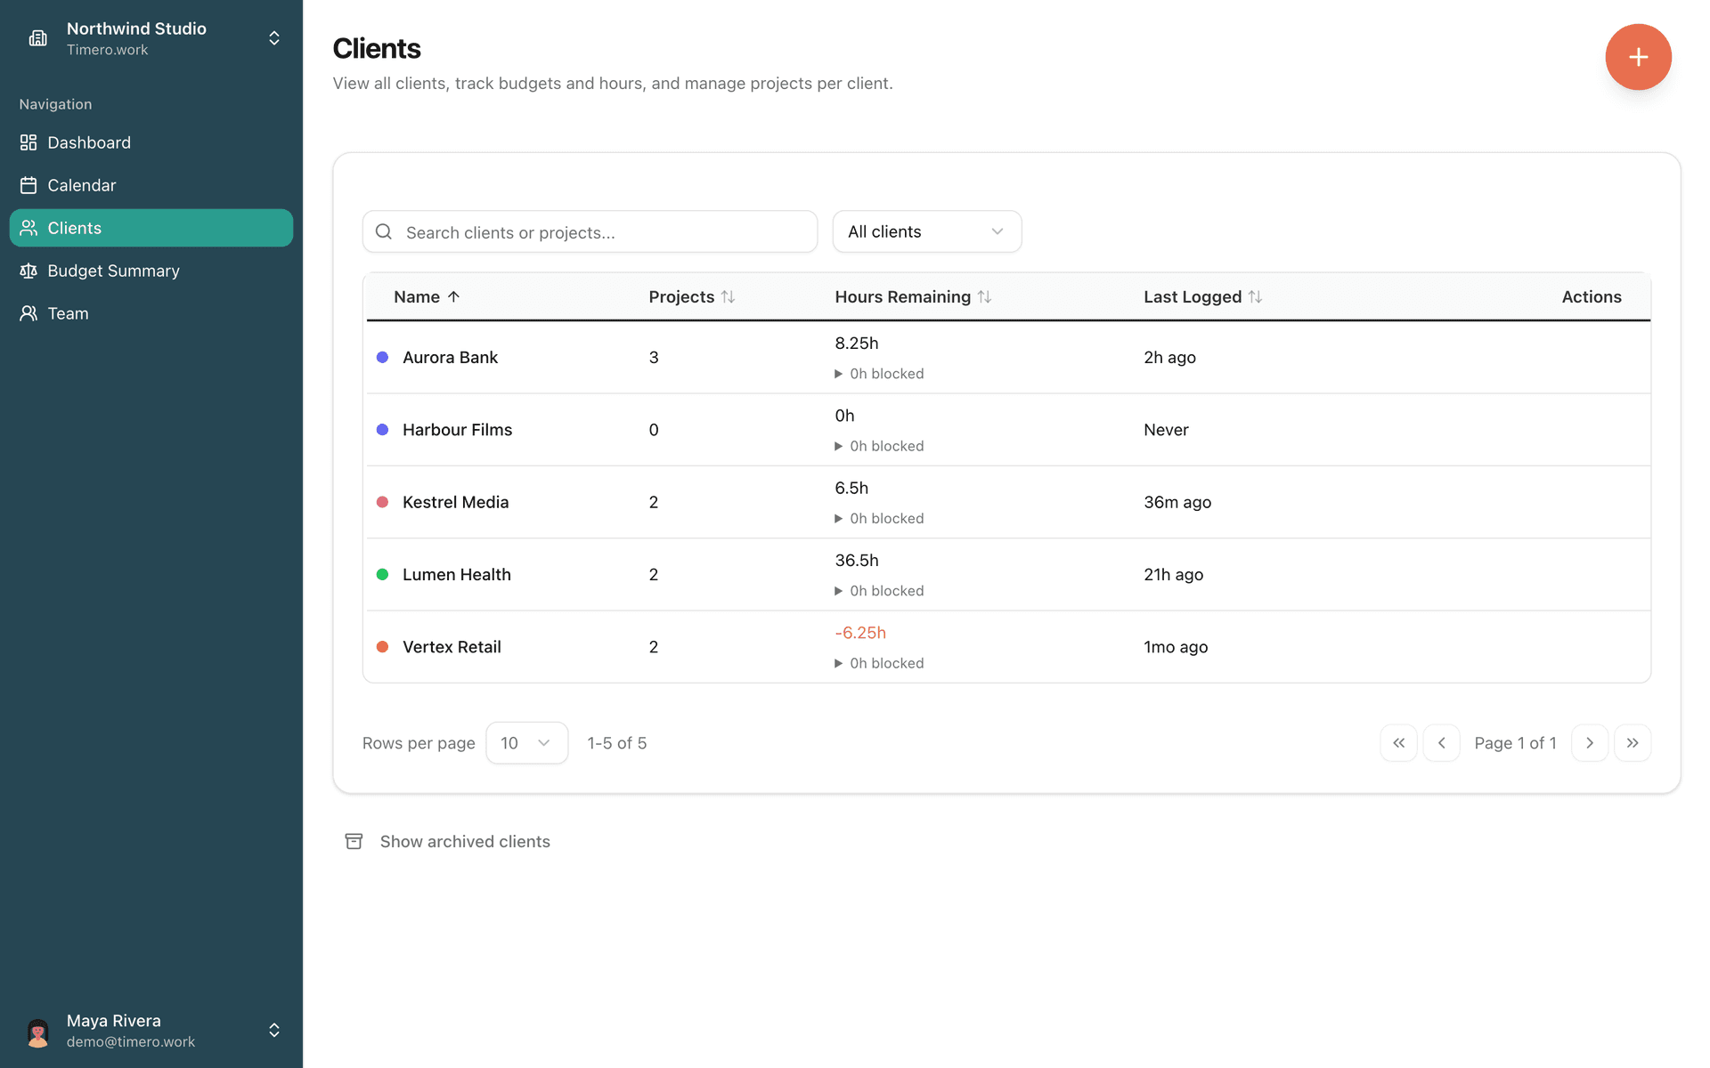The height and width of the screenshot is (1068, 1710).
Task: Open the Calendar navigation item
Action: click(x=151, y=185)
